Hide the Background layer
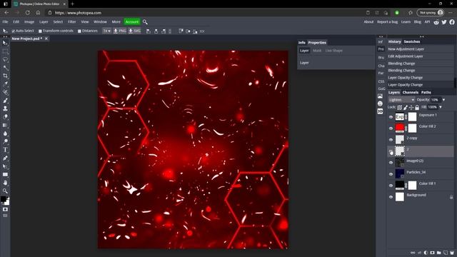457x257 pixels. (391, 197)
